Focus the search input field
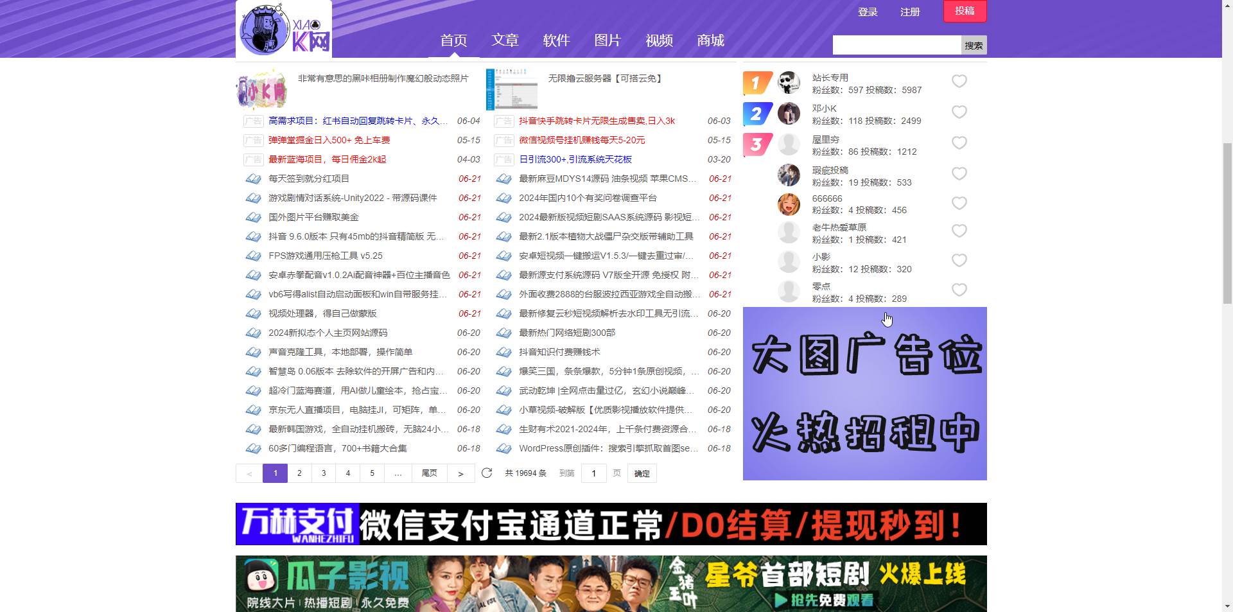This screenshot has height=612, width=1233. pyautogui.click(x=896, y=45)
